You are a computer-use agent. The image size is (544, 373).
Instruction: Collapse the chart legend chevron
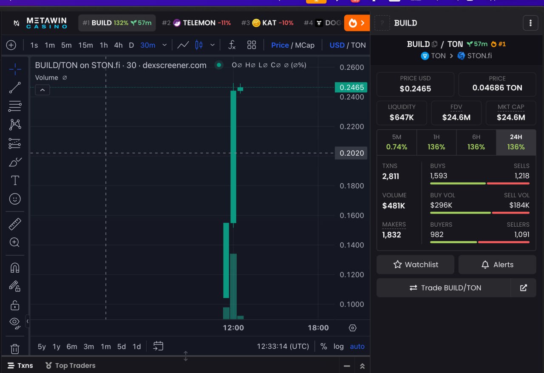click(x=42, y=90)
